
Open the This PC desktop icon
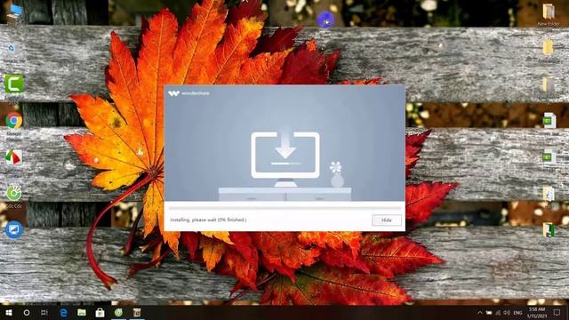click(14, 14)
